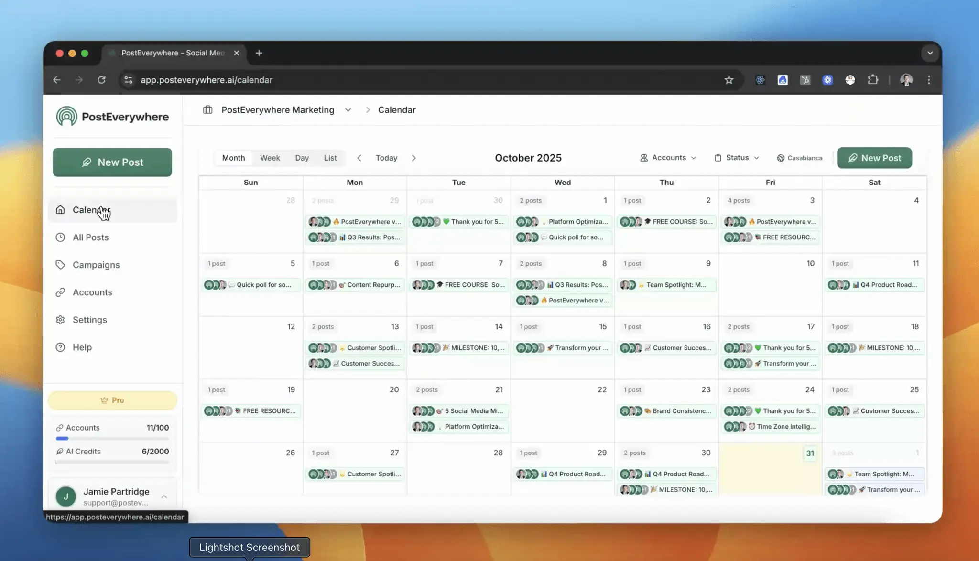Screen dimensions: 979x561
Task: Switch to Day view
Action: 302,158
